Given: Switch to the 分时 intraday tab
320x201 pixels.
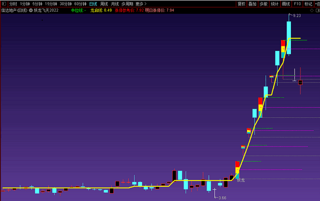Looking at the screenshot, I should click(x=13, y=4).
